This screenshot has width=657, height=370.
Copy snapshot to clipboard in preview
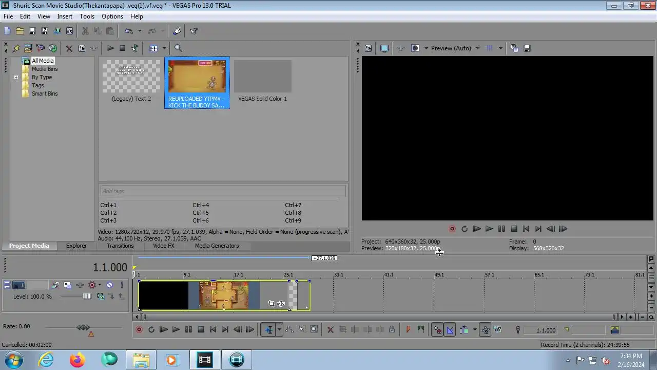pyautogui.click(x=514, y=48)
